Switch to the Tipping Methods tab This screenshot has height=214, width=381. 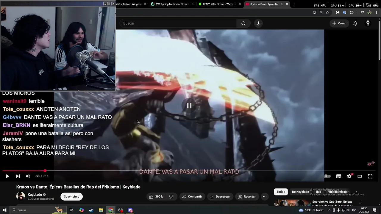tap(172, 4)
